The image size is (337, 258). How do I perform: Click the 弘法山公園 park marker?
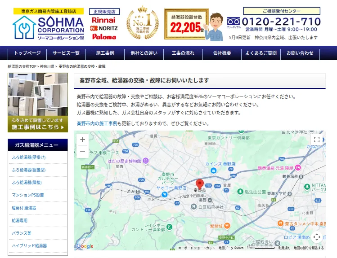click(240, 192)
